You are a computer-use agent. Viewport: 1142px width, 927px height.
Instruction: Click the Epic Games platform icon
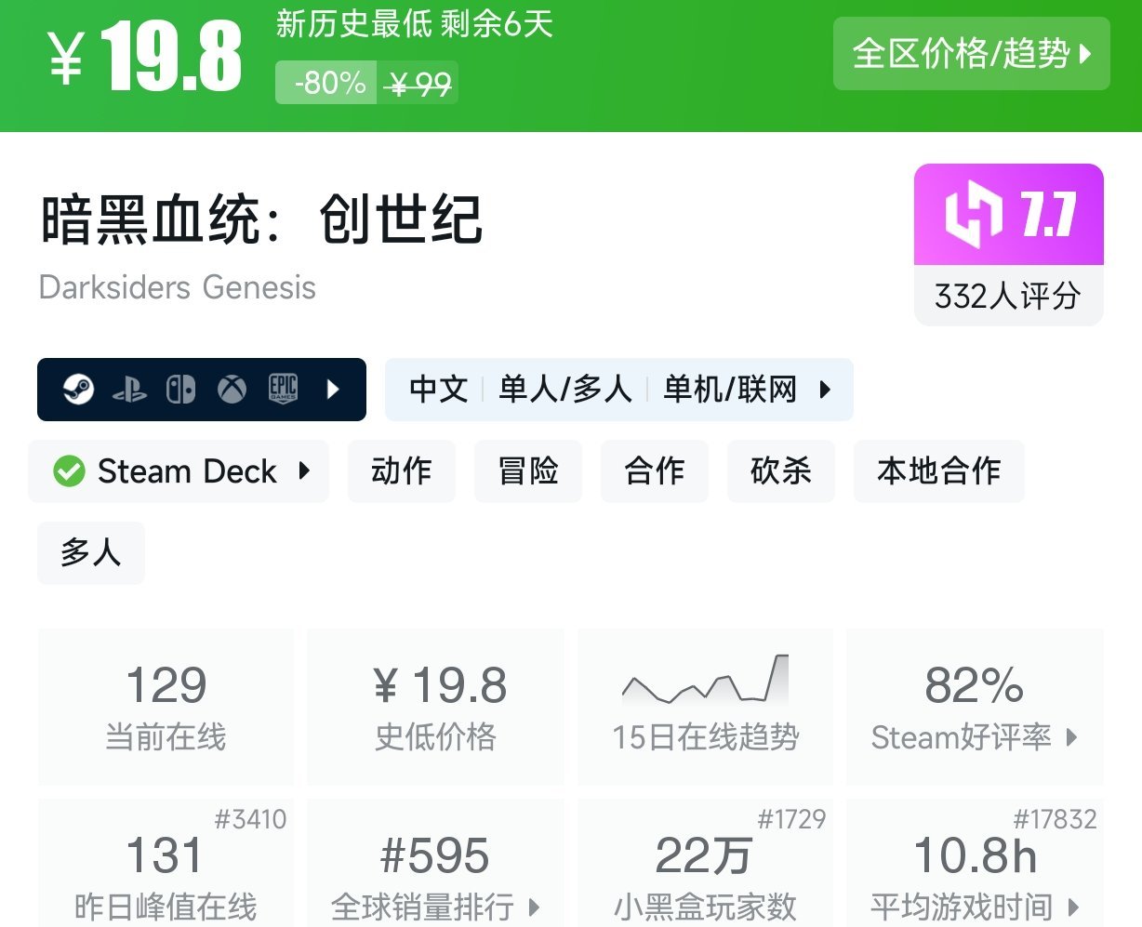pos(283,389)
